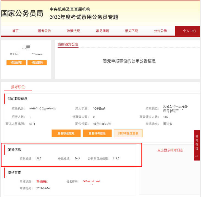Switch to 个人中心 tab
This screenshot has width=201, height=197.
[188, 31]
